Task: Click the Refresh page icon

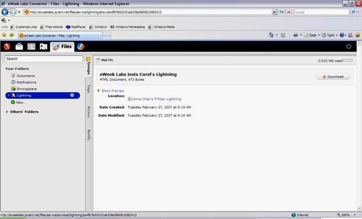Action: [x=282, y=12]
